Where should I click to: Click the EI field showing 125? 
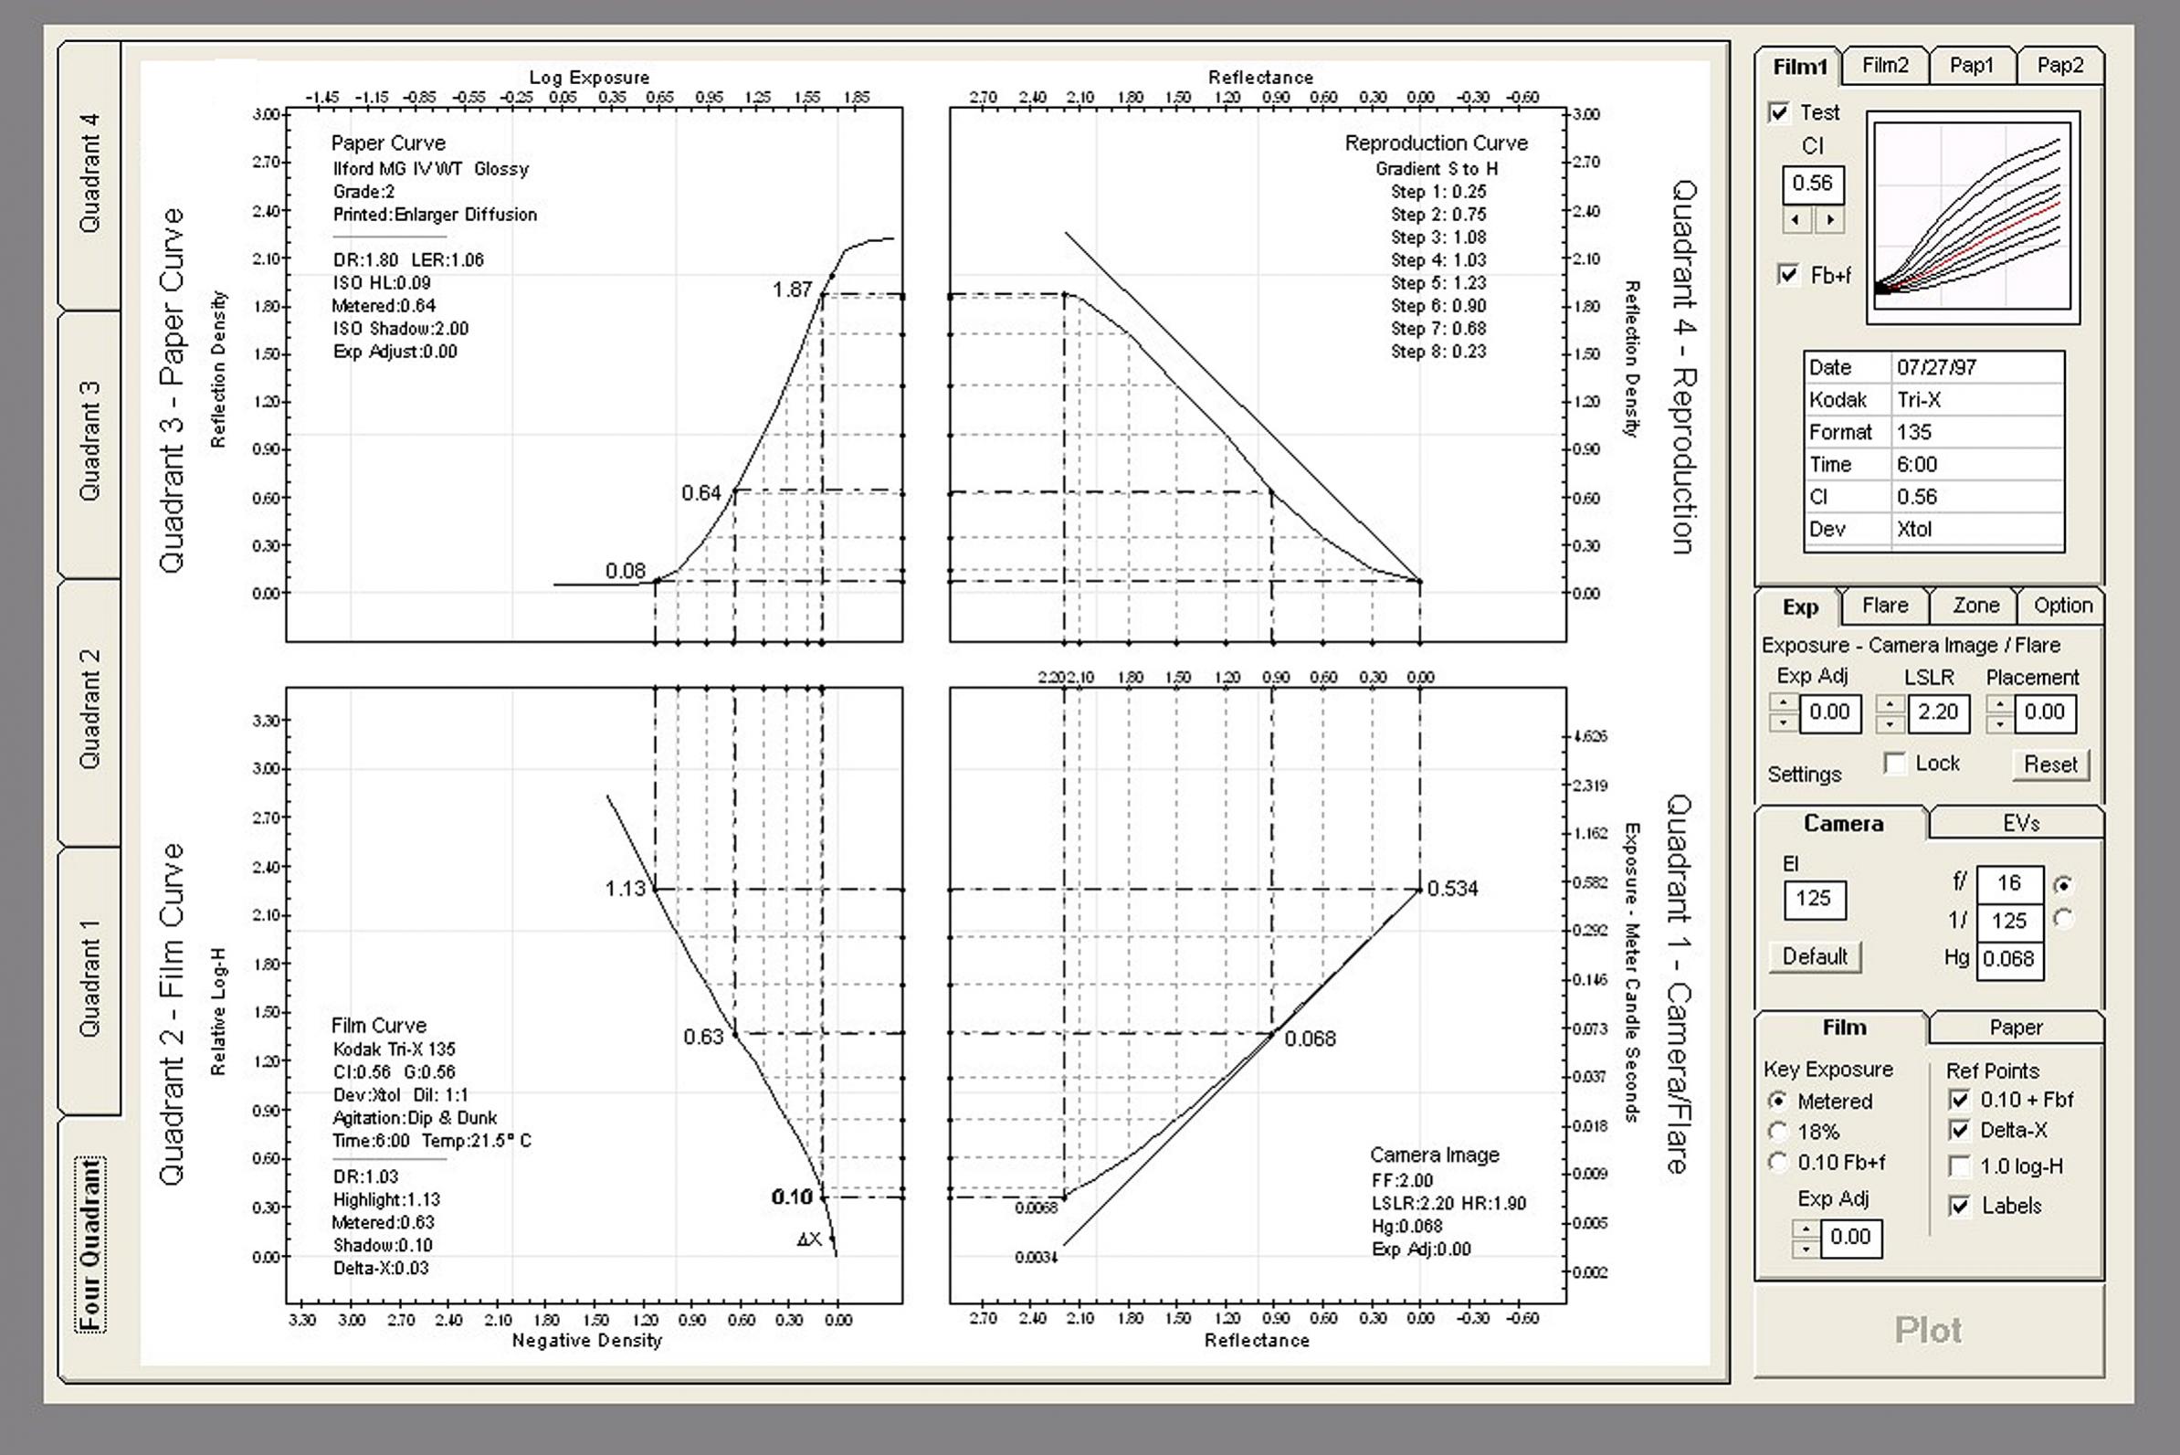pos(1815,899)
